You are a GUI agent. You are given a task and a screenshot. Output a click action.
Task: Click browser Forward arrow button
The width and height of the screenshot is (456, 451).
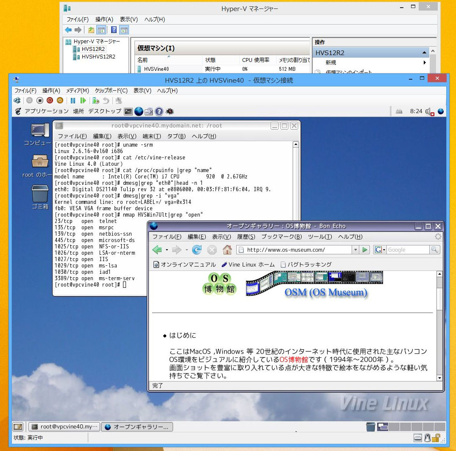(176, 250)
